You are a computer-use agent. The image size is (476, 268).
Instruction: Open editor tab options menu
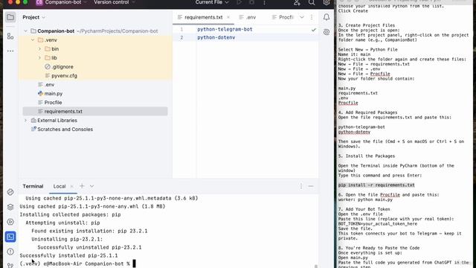312,17
